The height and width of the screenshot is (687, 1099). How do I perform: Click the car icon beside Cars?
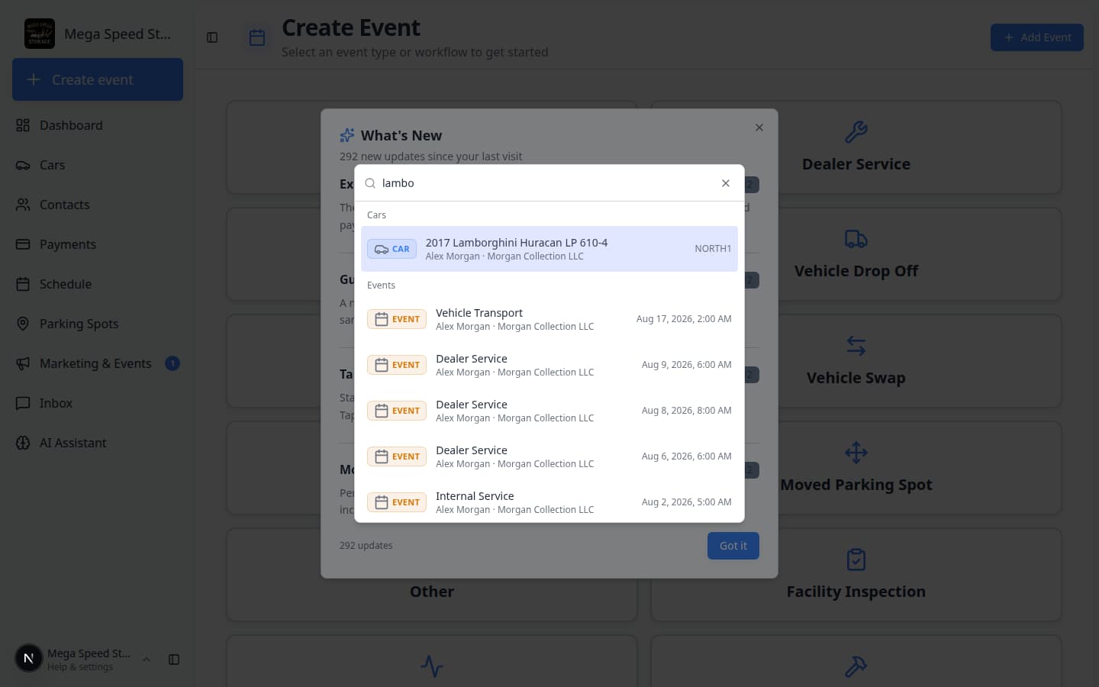(23, 165)
